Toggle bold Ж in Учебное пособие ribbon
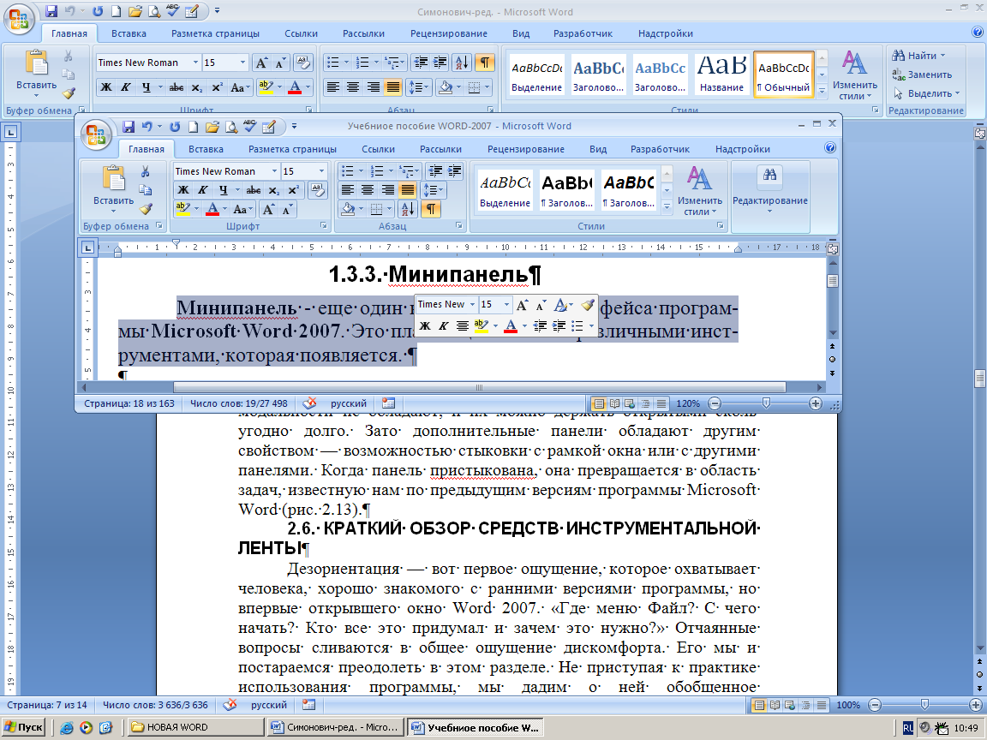Image resolution: width=987 pixels, height=740 pixels. [183, 190]
